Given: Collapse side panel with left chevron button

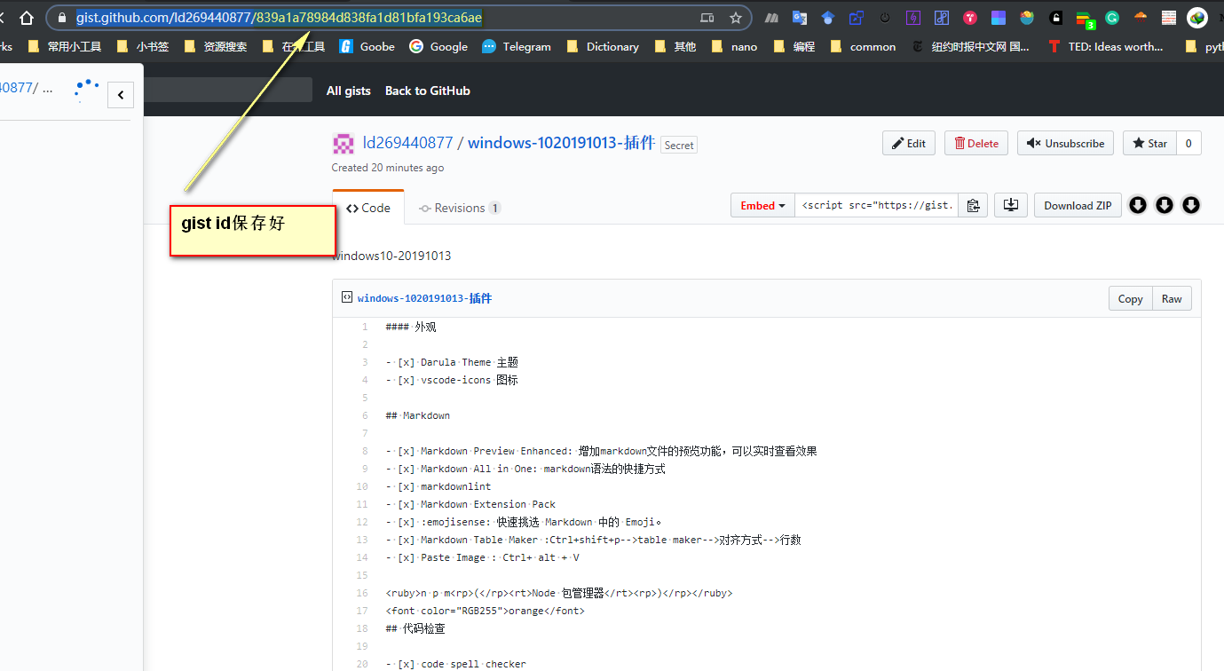Looking at the screenshot, I should 120,95.
